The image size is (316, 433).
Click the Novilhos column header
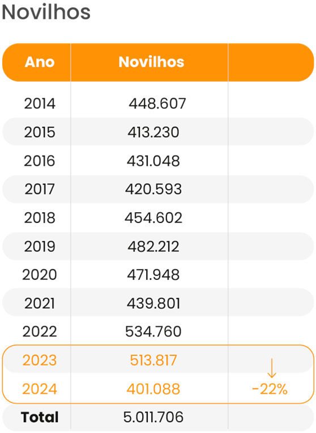click(151, 62)
